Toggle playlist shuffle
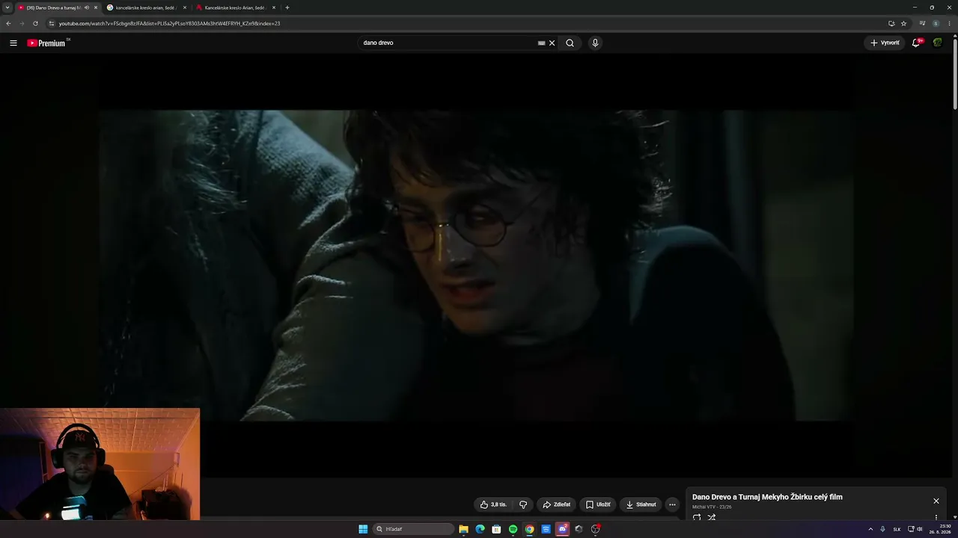Screen dimensions: 958x538 [x=712, y=517]
